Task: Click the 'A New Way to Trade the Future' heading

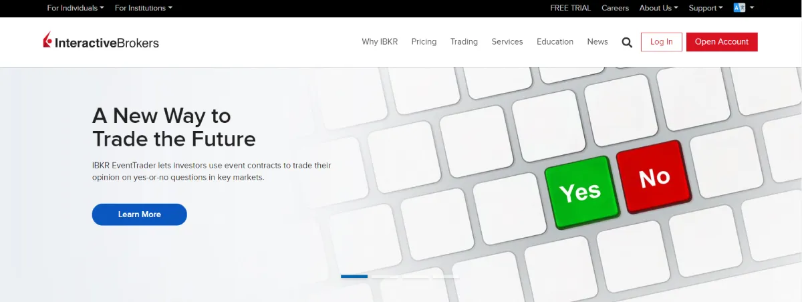Action: pyautogui.click(x=174, y=127)
